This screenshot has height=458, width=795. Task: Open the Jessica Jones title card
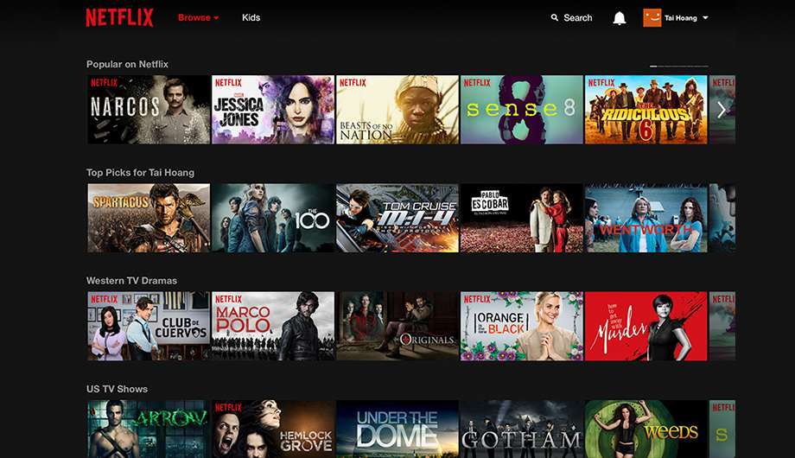(273, 110)
